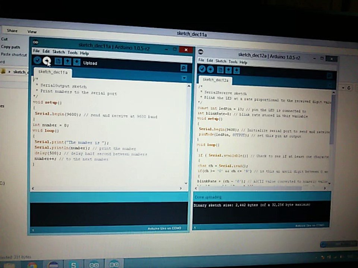Click Save sketch icon in sketch_dec11a window
The height and width of the screenshot is (268, 358).
coord(77,62)
